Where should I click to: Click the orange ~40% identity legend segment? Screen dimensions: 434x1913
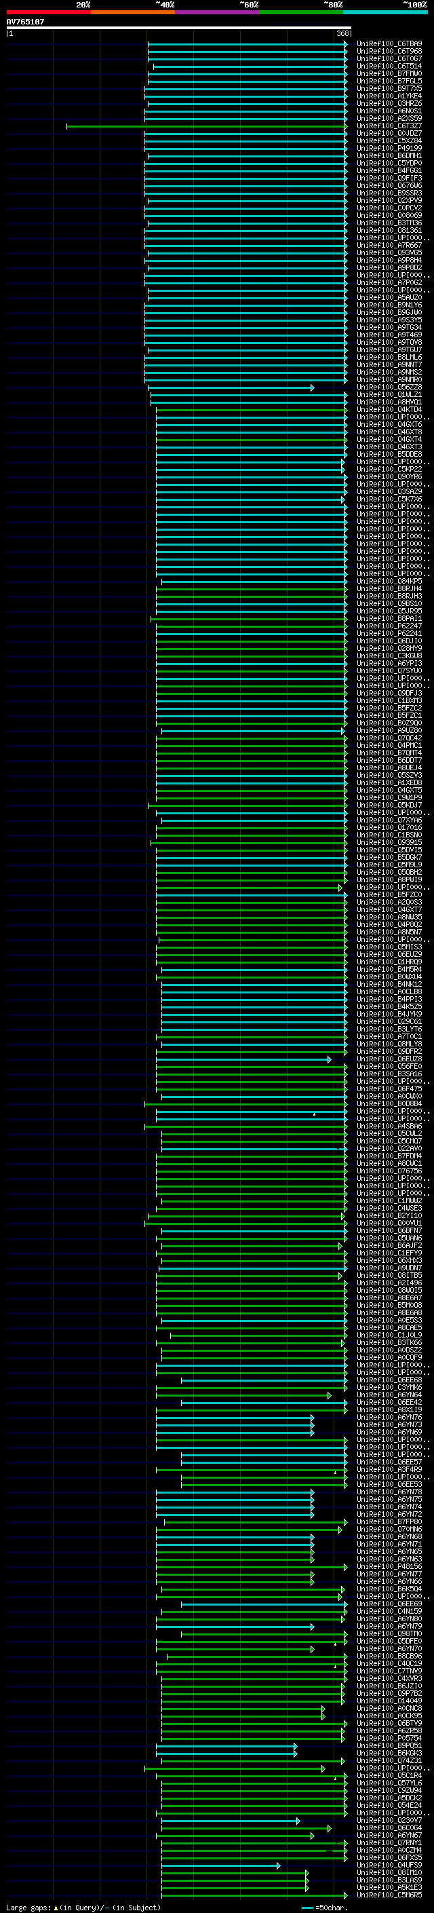click(x=132, y=12)
